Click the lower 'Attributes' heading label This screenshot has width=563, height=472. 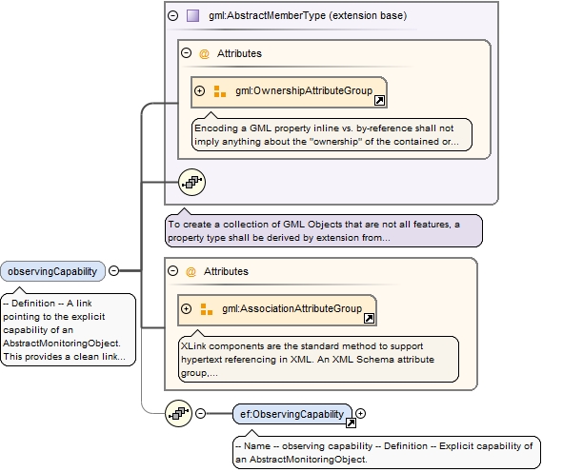(x=226, y=271)
